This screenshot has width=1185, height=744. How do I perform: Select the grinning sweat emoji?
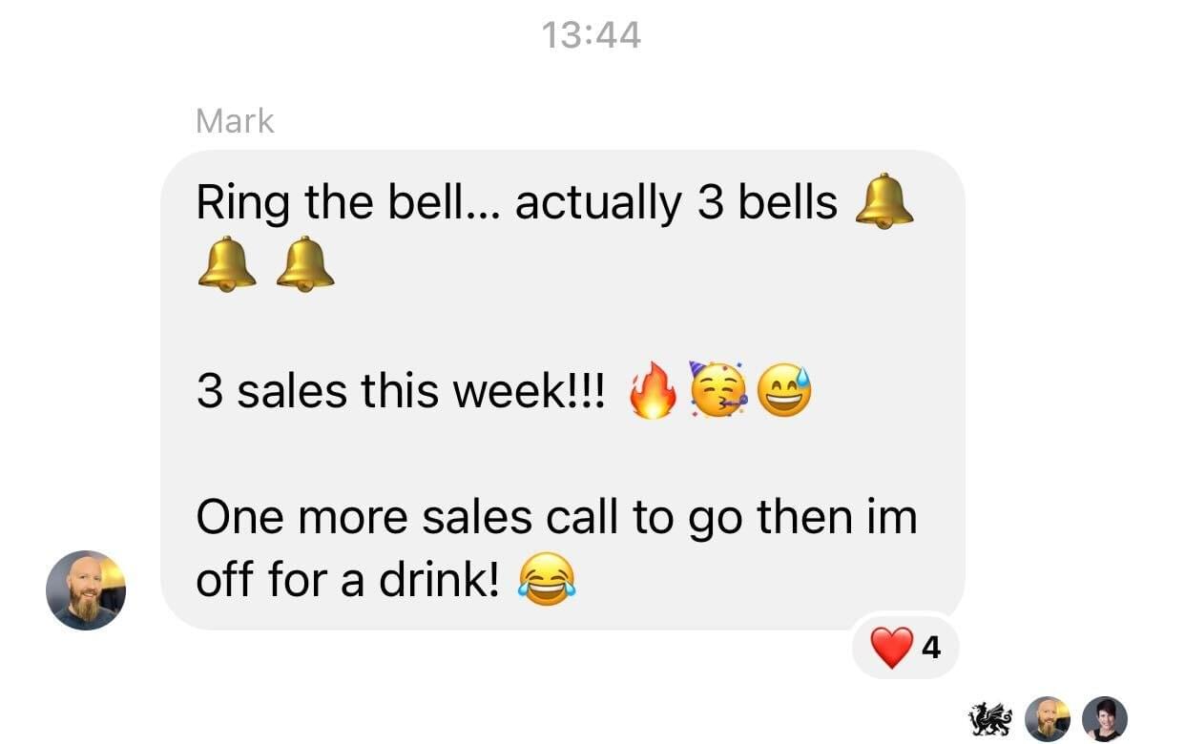[x=784, y=392]
